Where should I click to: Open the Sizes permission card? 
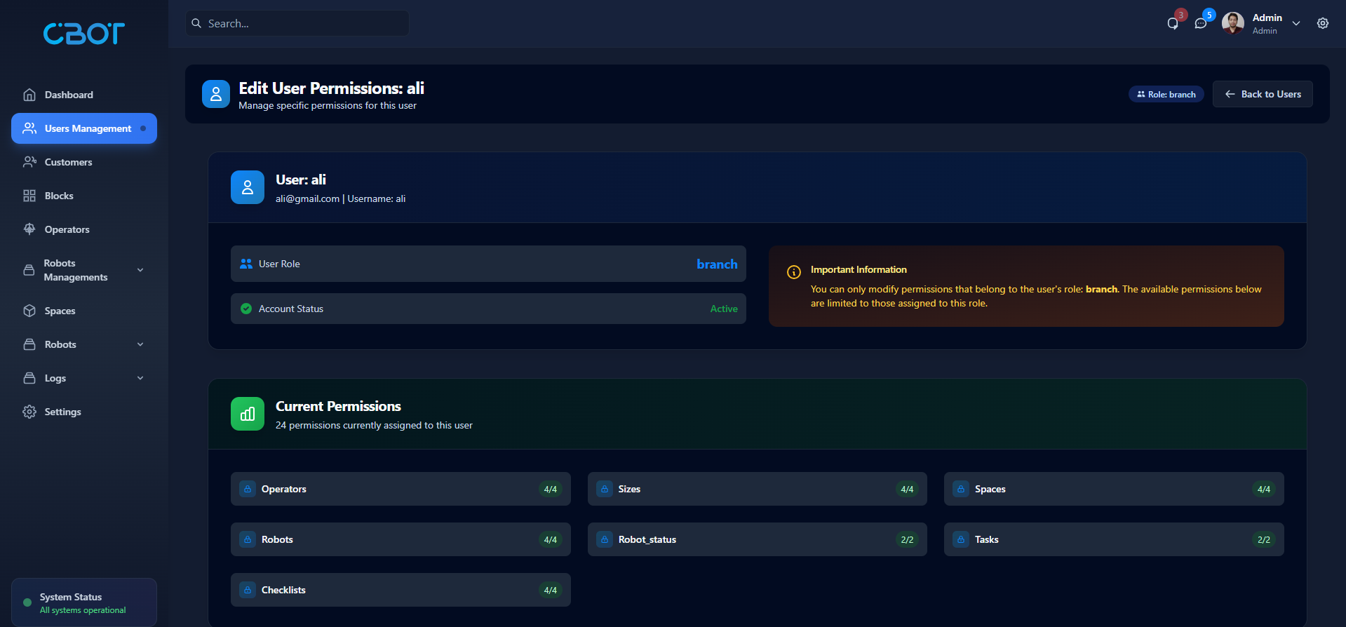pos(758,489)
